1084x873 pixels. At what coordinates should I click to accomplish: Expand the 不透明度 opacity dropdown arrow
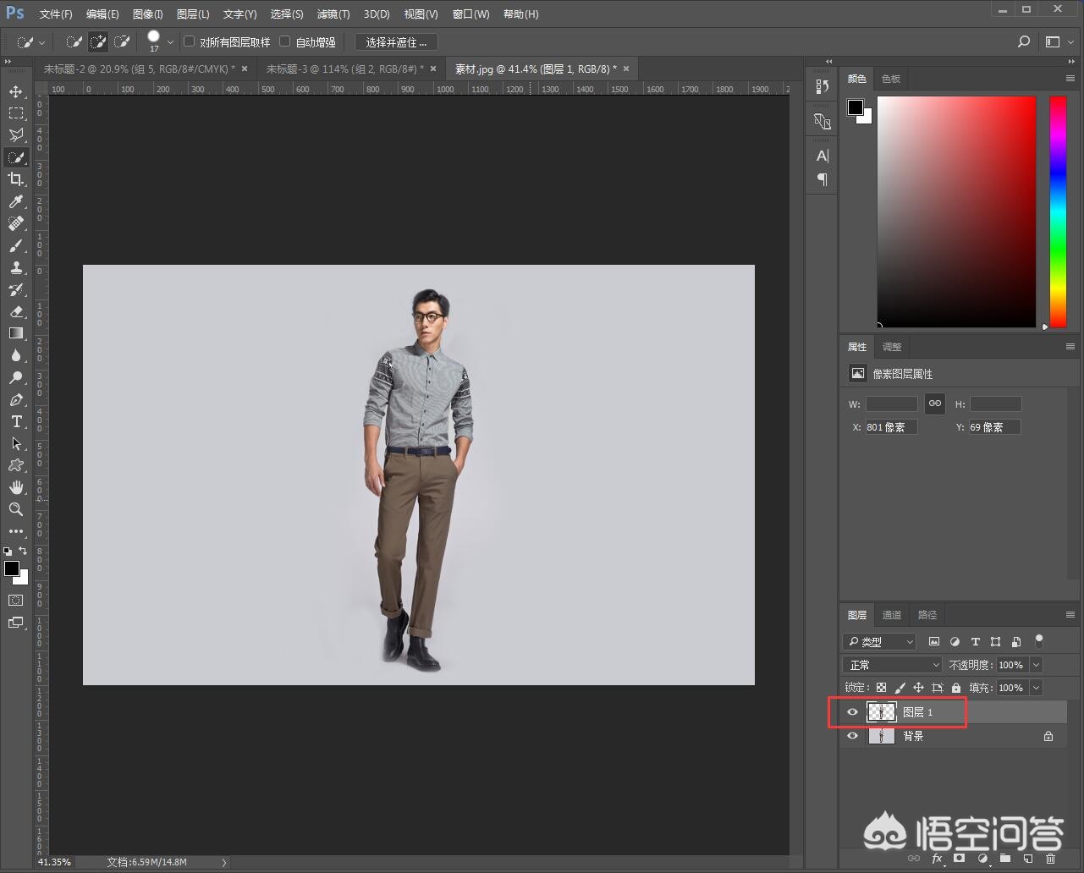[x=1037, y=665]
